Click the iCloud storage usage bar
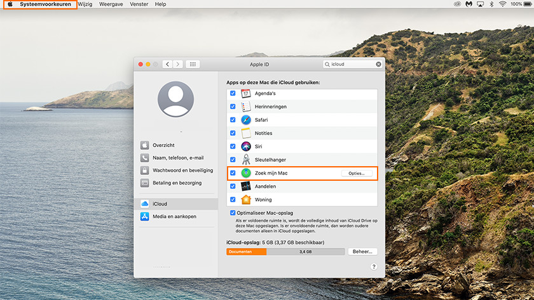Image resolution: width=534 pixels, height=300 pixels. [285, 252]
